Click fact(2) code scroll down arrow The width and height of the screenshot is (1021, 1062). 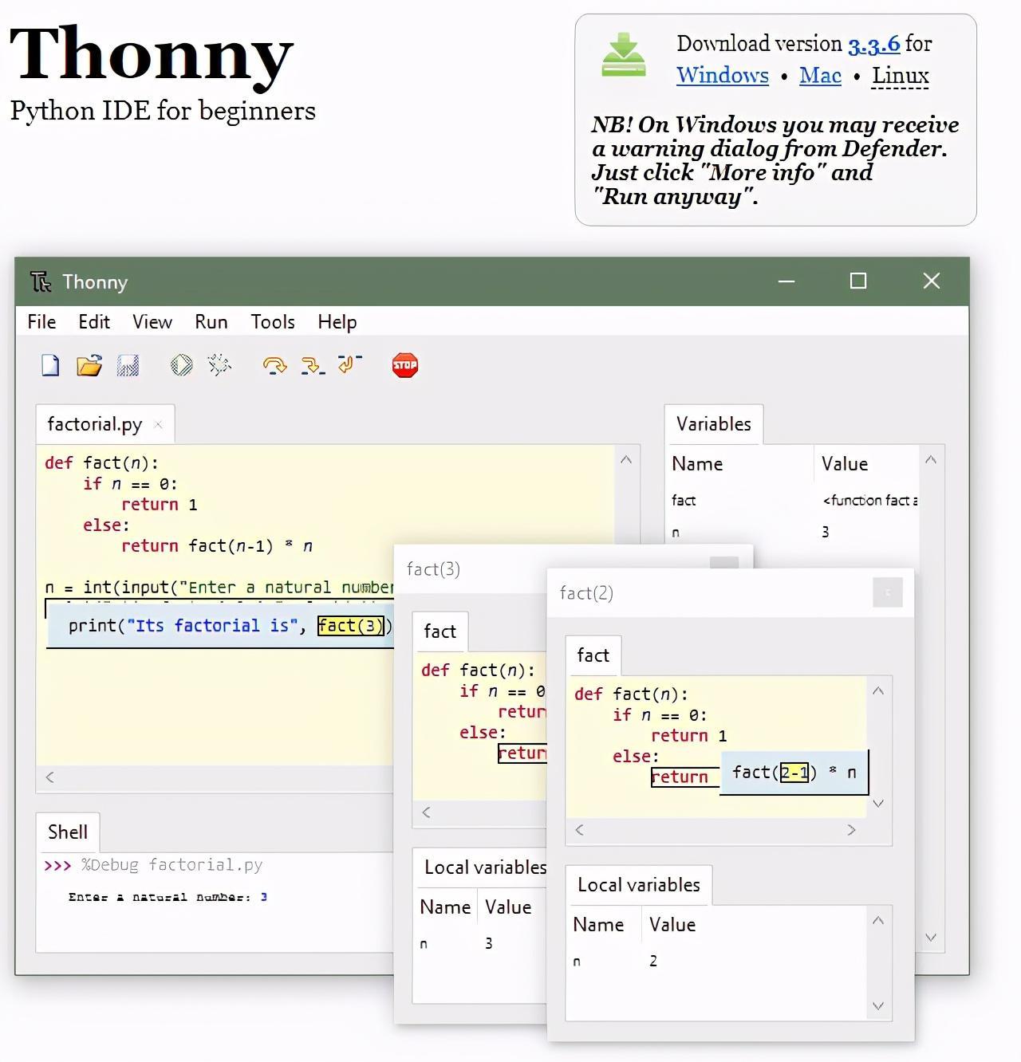(x=878, y=804)
